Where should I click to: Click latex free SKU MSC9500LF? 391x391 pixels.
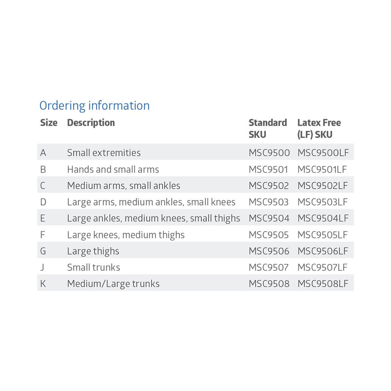click(x=323, y=153)
